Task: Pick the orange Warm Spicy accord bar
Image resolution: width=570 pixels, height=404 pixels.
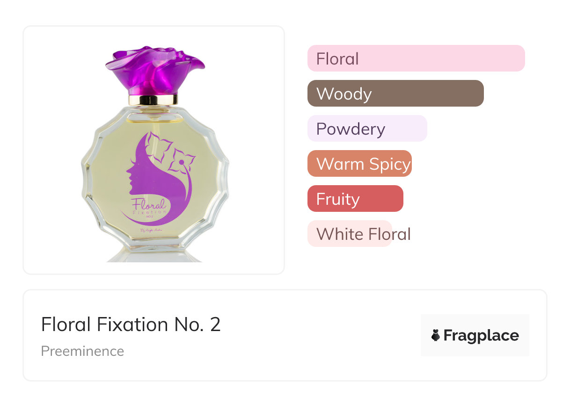Action: (x=359, y=164)
